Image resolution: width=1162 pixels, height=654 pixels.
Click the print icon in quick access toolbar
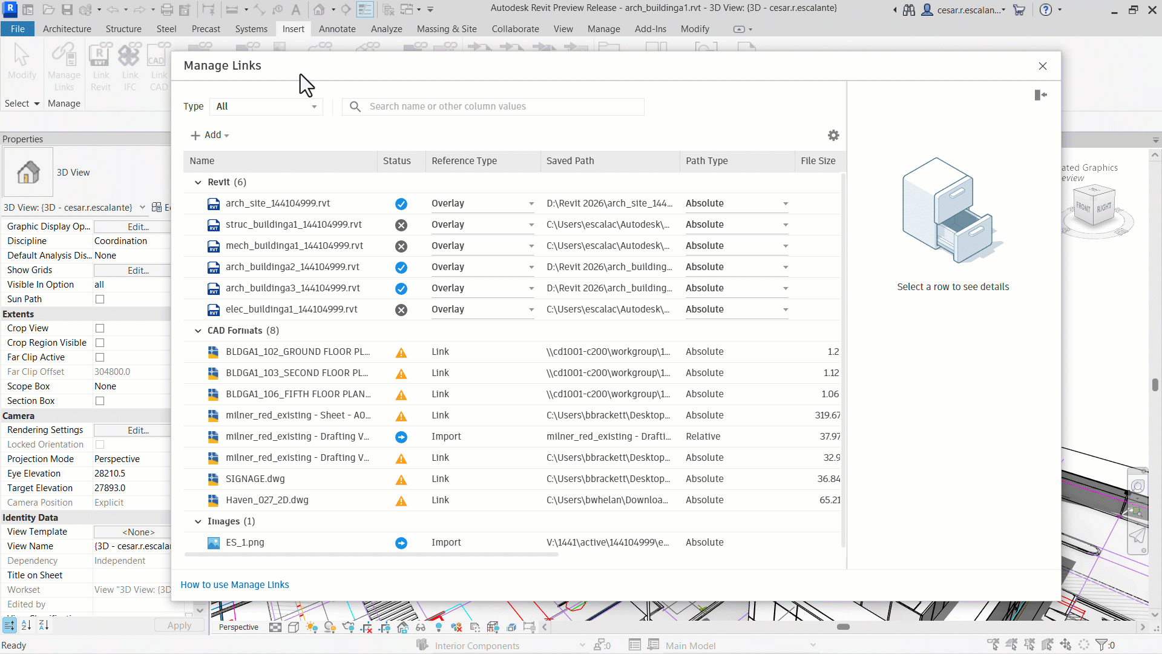pos(167,10)
